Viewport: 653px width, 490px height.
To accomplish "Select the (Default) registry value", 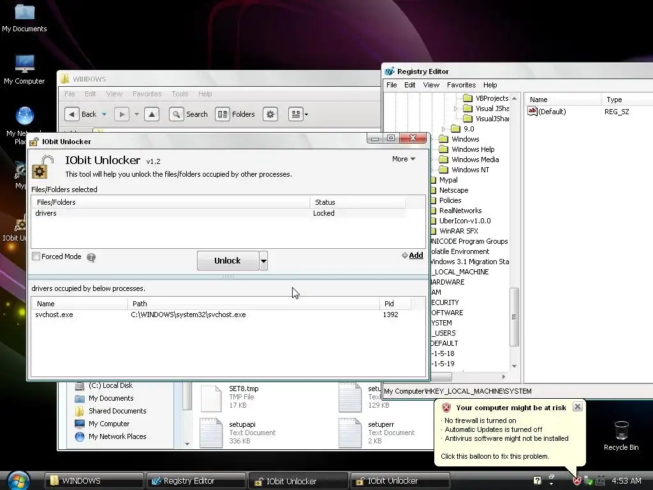I will [x=547, y=112].
